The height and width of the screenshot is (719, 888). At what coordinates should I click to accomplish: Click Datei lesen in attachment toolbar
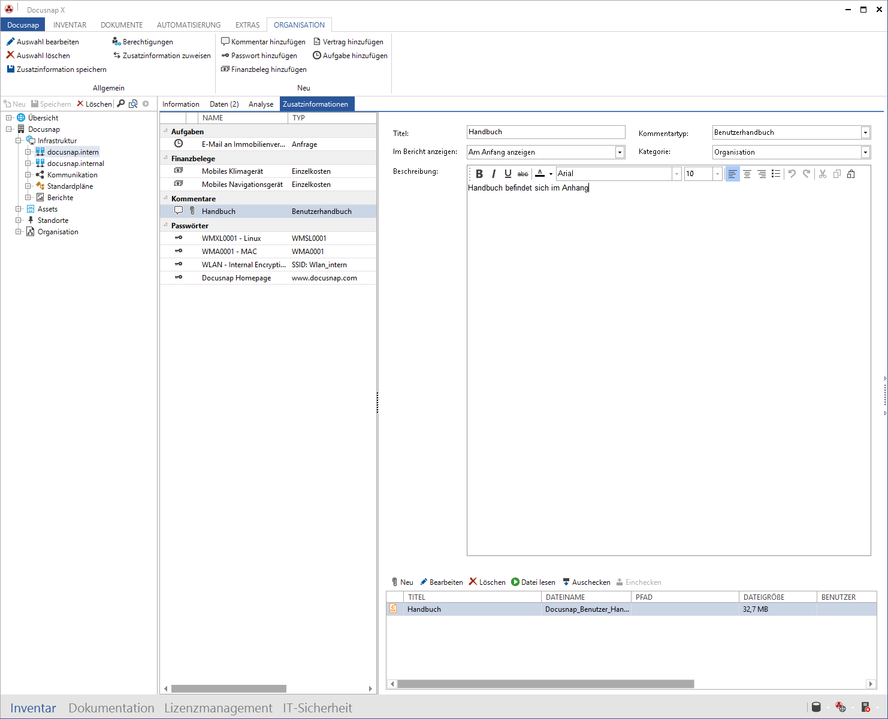pos(533,582)
